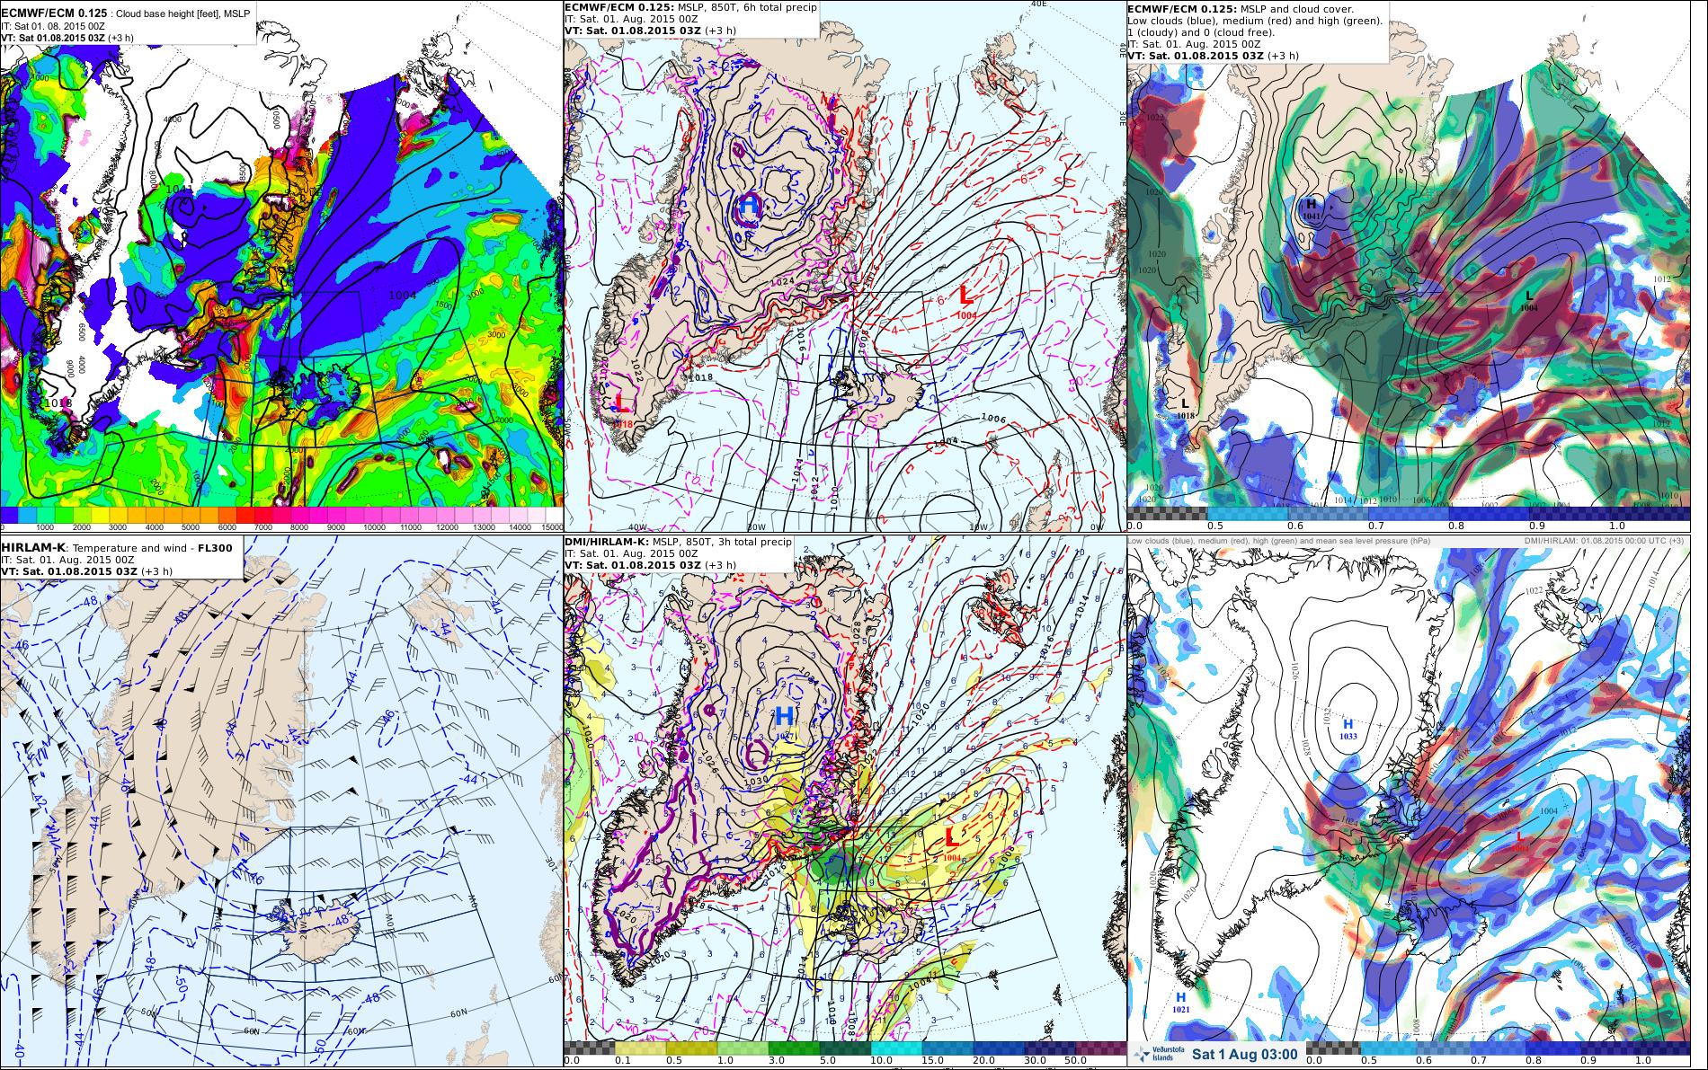Click the red L 1018 marker over southwest Greenland
The height and width of the screenshot is (1070, 1708).
point(622,409)
